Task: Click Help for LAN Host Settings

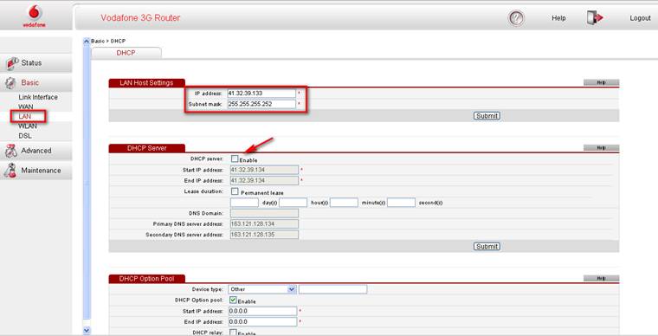Action: click(602, 82)
